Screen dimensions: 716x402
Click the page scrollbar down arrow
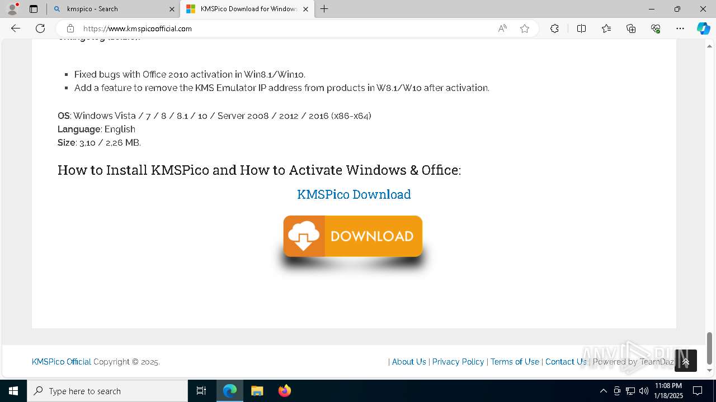tap(710, 370)
